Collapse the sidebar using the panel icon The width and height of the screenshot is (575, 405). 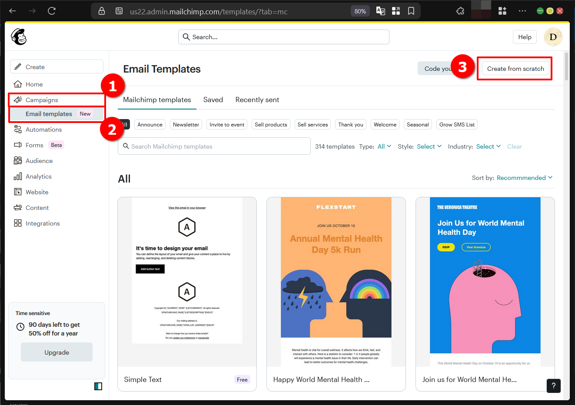(x=98, y=386)
